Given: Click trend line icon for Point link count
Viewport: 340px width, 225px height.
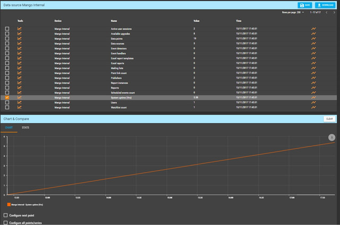Looking at the screenshot, I should click(313, 73).
